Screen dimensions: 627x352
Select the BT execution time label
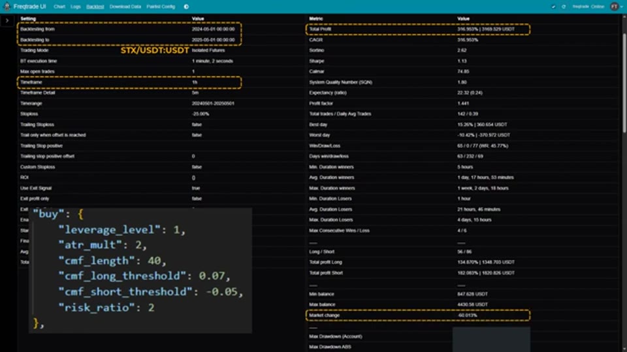(x=39, y=61)
